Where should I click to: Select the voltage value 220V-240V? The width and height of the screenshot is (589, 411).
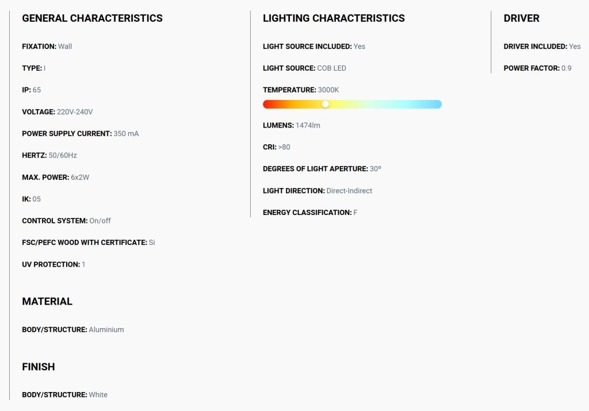pyautogui.click(x=75, y=112)
